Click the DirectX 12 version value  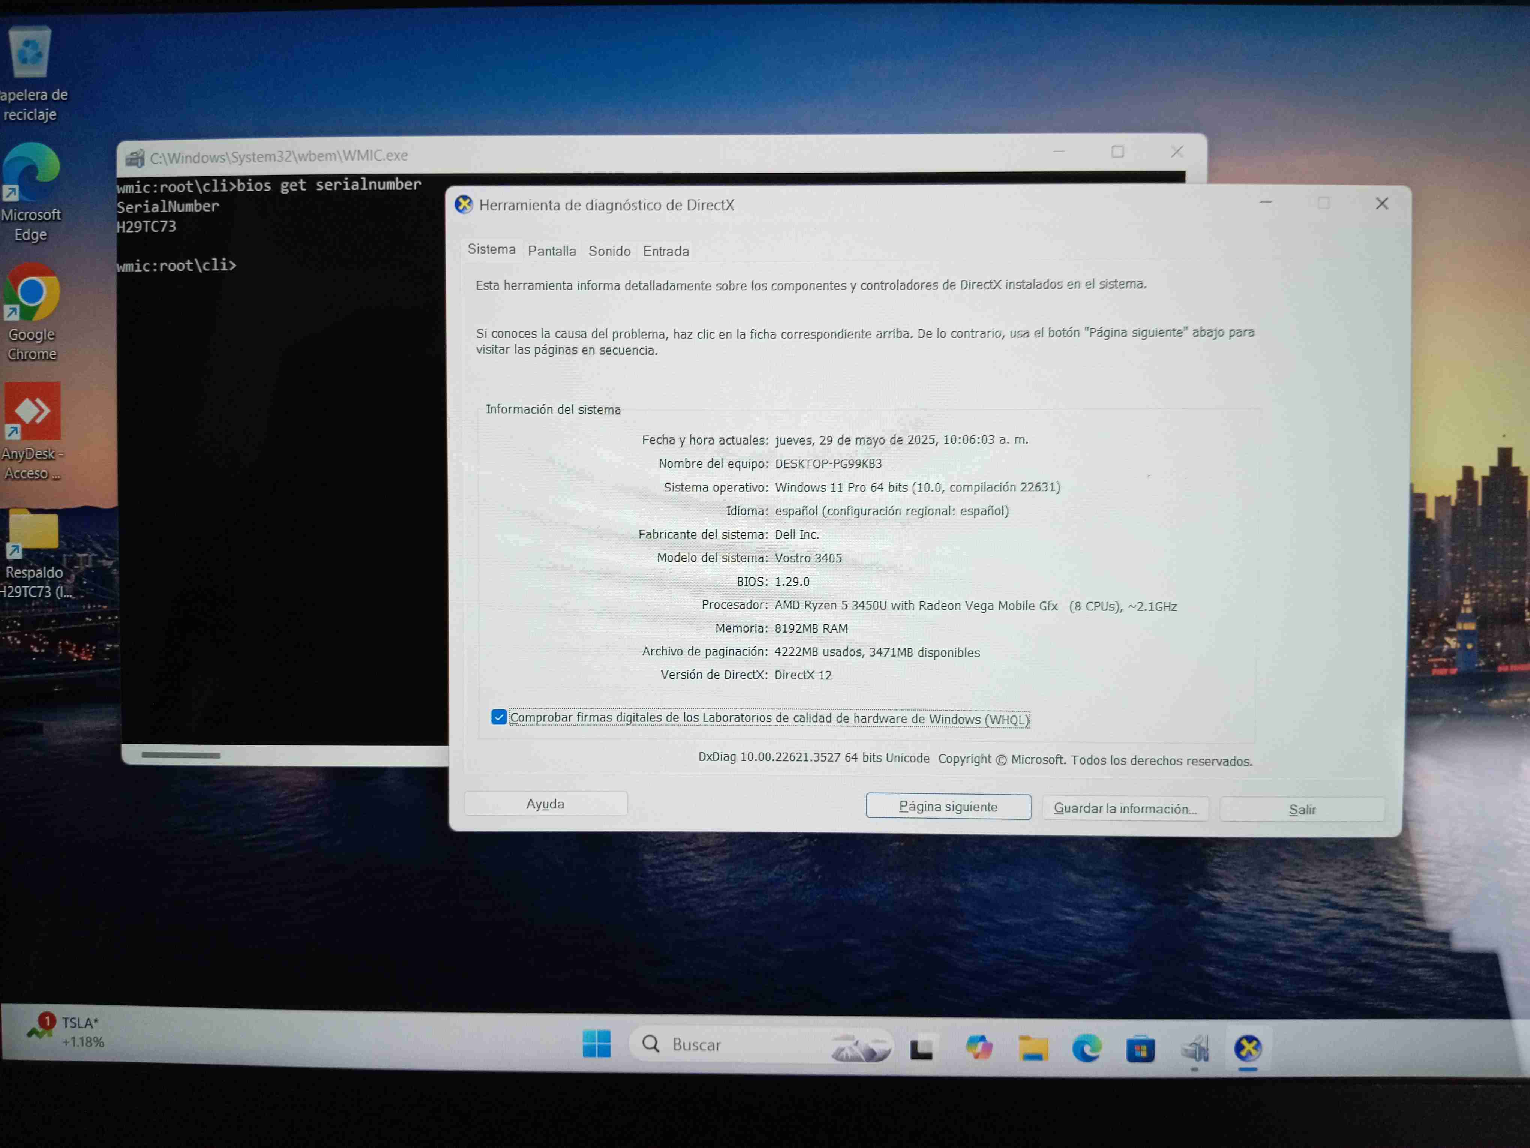click(803, 675)
